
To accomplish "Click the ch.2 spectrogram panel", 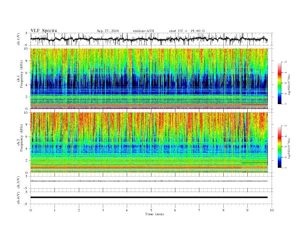I will 149,142.
